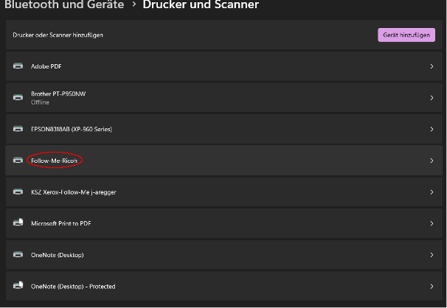The height and width of the screenshot is (308, 447).
Task: Expand the Brother PT-P950NW row chevron
Action: [432, 98]
